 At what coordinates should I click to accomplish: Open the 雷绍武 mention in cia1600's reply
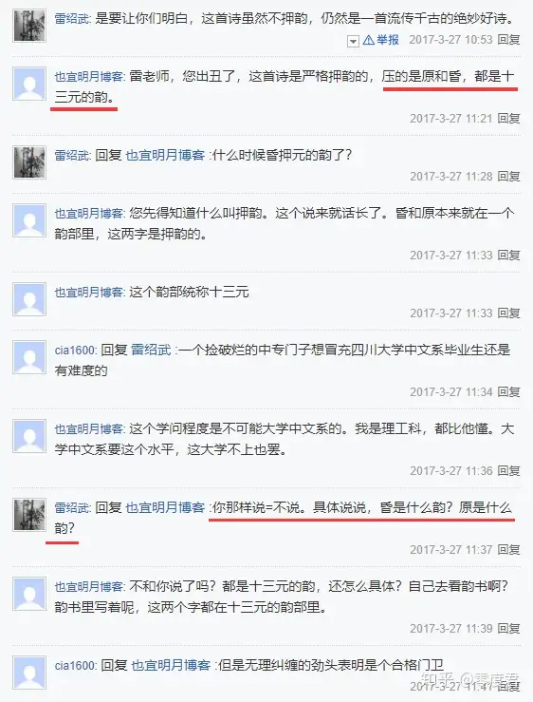coord(152,351)
